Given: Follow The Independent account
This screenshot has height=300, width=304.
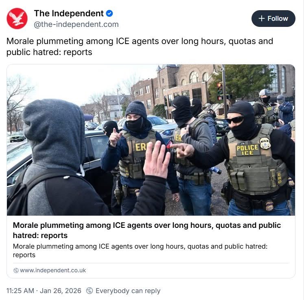Looking at the screenshot, I should click(x=273, y=18).
